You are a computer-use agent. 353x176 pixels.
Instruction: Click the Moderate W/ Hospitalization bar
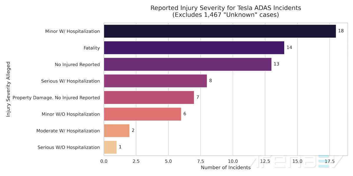pyautogui.click(x=116, y=131)
